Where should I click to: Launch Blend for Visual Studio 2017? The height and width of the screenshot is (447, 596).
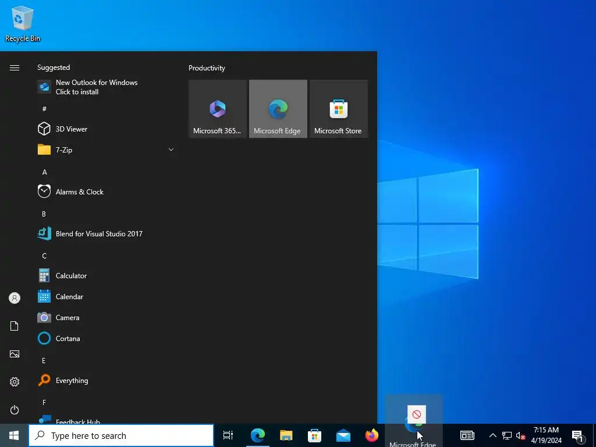click(107, 234)
